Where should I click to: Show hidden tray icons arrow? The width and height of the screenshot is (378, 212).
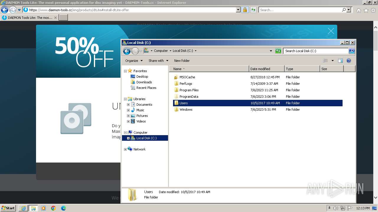pyautogui.click(x=329, y=208)
